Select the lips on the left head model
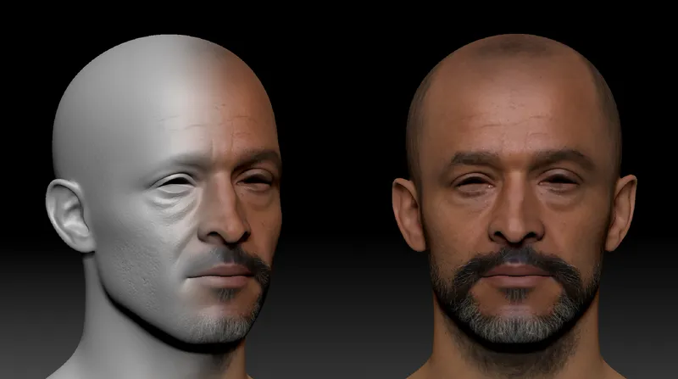The image size is (678, 379). (222, 273)
